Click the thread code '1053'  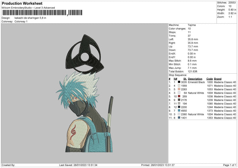point(210,89)
